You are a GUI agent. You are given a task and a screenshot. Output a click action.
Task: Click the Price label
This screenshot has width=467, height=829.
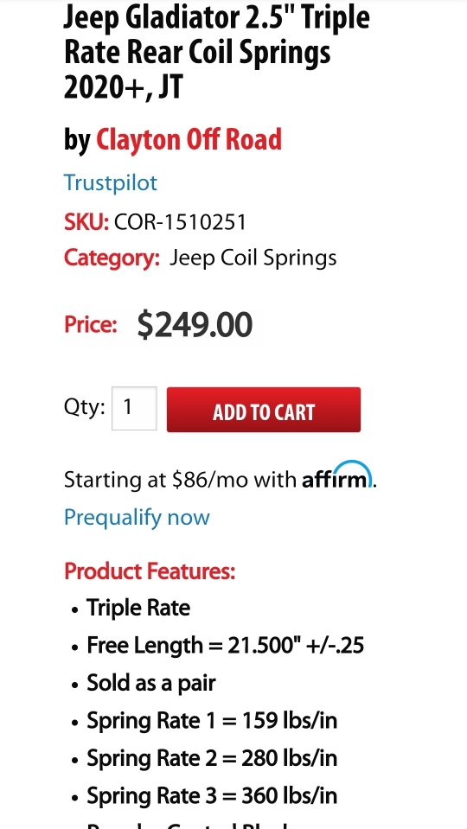click(x=91, y=325)
